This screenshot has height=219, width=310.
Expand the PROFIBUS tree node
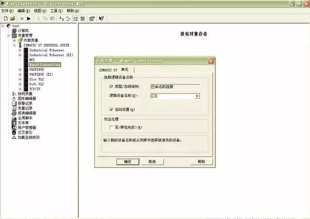click(20, 69)
